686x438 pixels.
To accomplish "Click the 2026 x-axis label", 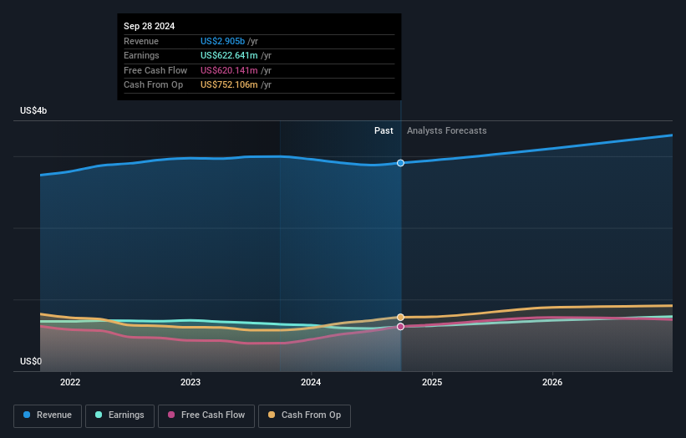I will click(x=552, y=382).
